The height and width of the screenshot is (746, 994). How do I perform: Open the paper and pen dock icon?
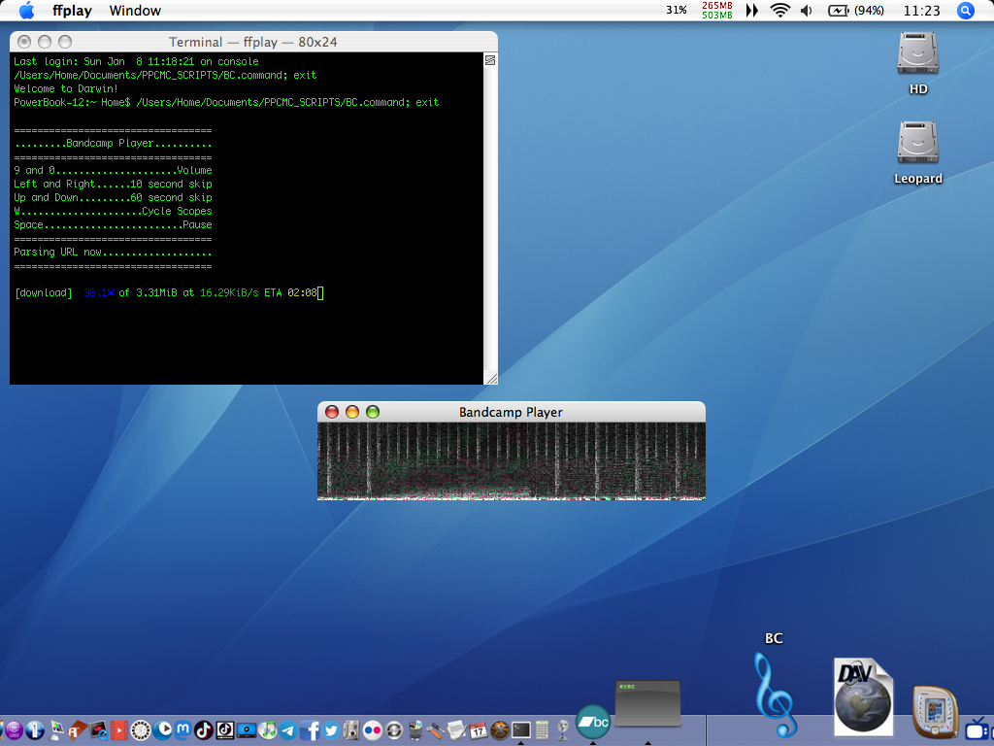[x=457, y=730]
